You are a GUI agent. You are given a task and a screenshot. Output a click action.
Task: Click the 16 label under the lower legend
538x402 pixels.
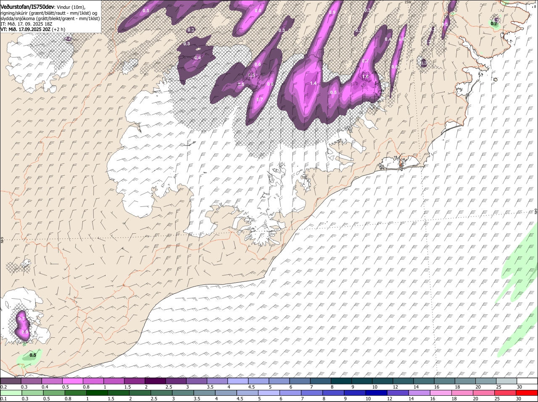point(433,399)
